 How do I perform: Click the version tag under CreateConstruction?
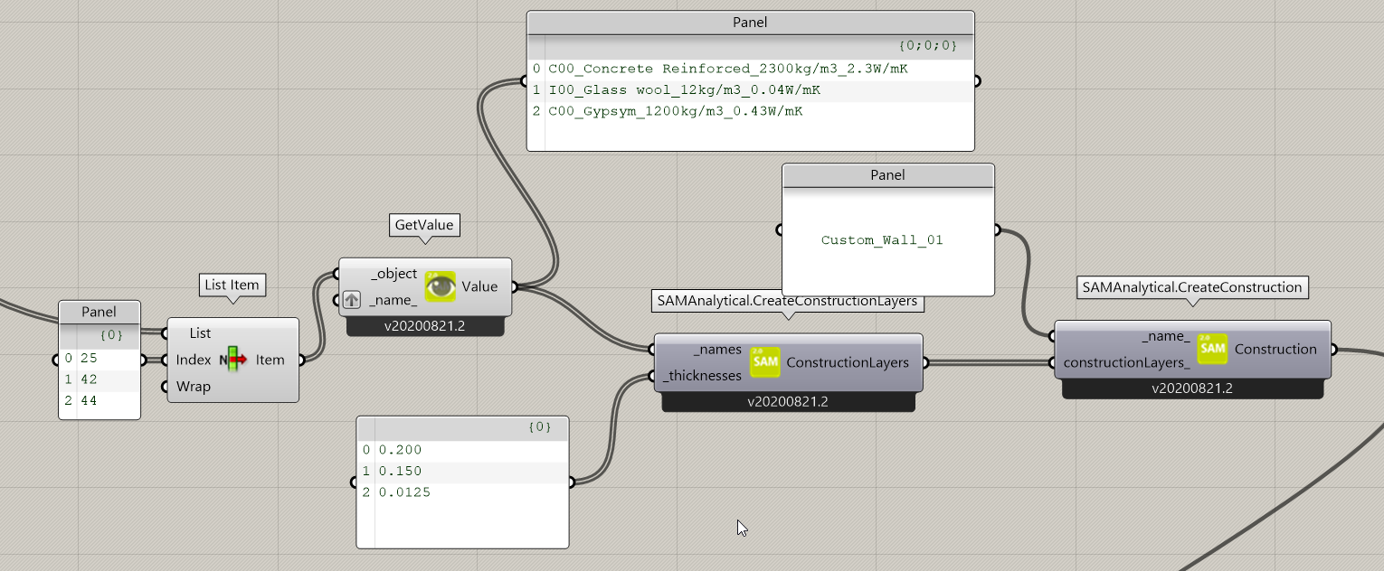[1192, 388]
